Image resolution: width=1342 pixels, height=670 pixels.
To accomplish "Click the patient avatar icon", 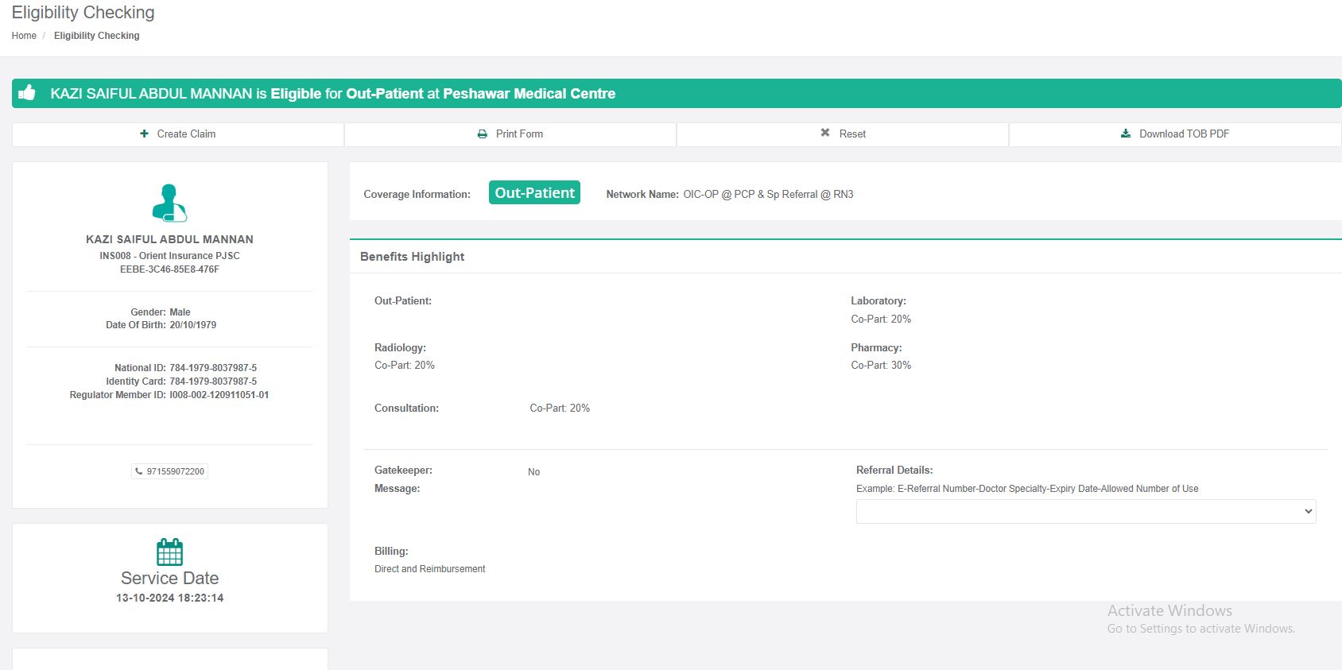I will pyautogui.click(x=169, y=203).
